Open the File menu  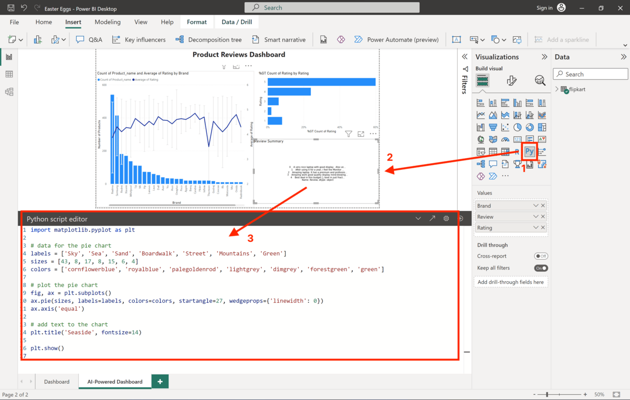tap(14, 22)
